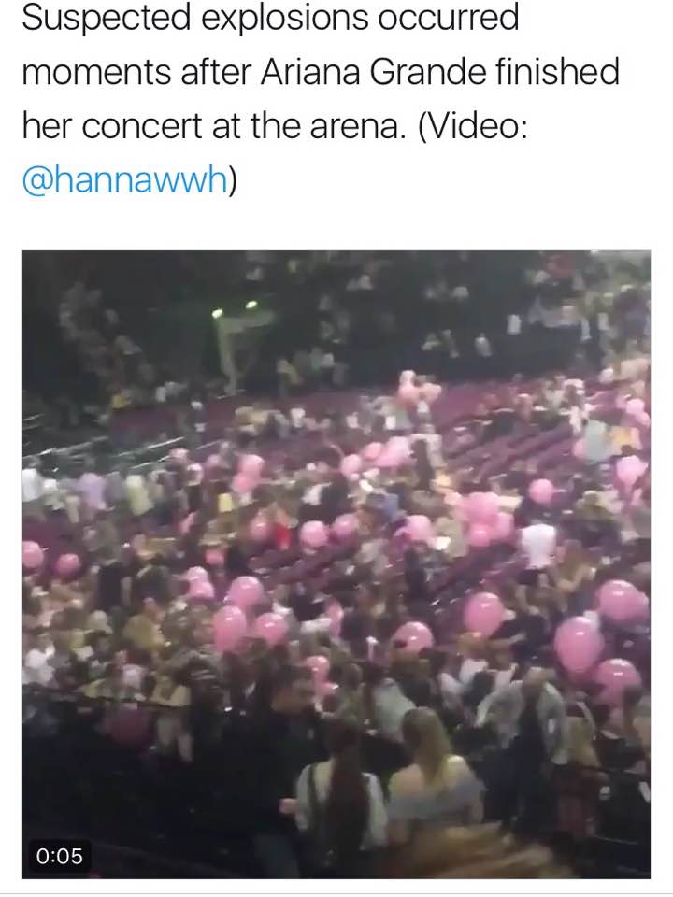Click the large pink balloon near right edge
The height and width of the screenshot is (897, 673).
pos(578,643)
